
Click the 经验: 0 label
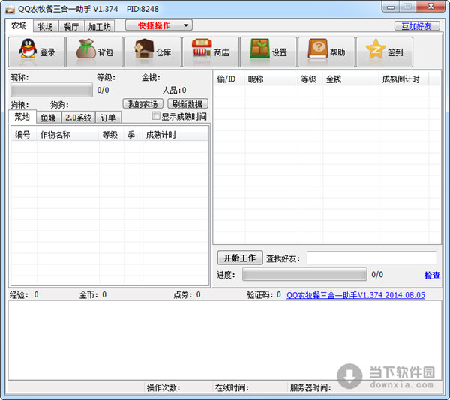click(x=24, y=295)
